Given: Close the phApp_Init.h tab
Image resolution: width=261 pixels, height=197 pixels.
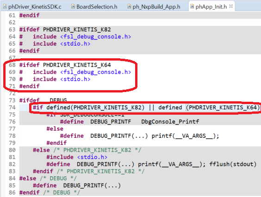Looking at the screenshot, I should click(231, 6).
